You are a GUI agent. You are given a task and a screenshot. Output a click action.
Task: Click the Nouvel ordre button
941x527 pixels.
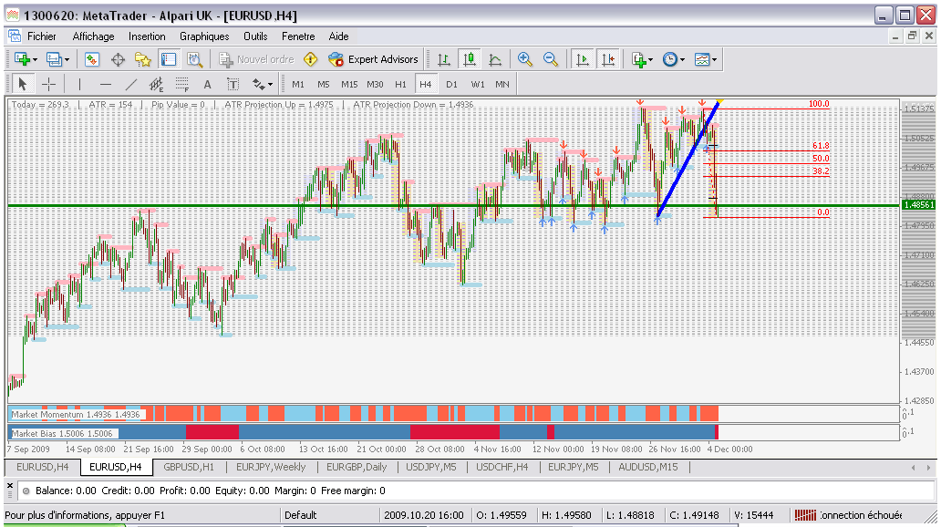tap(256, 59)
